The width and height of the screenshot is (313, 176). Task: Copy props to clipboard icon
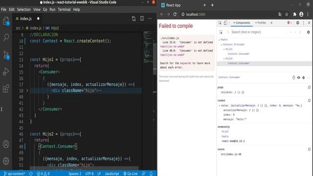coord(309,88)
